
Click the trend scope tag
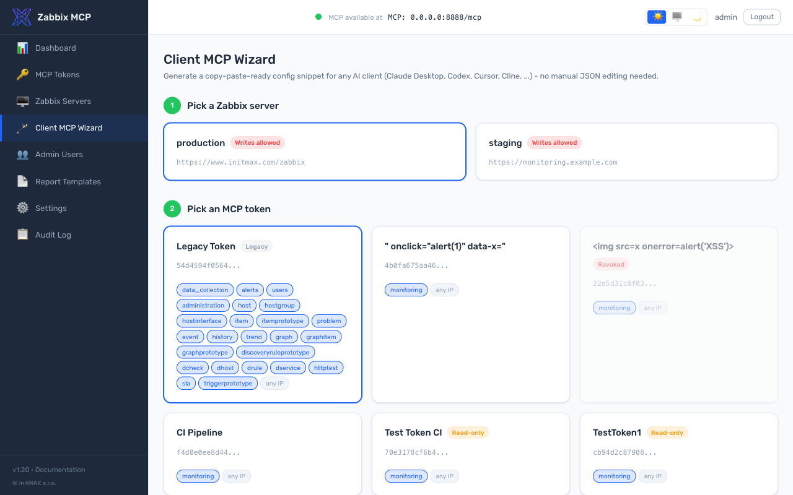pos(254,337)
